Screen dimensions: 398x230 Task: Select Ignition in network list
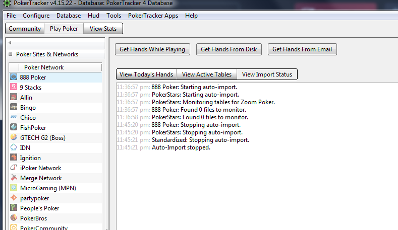tap(55, 158)
